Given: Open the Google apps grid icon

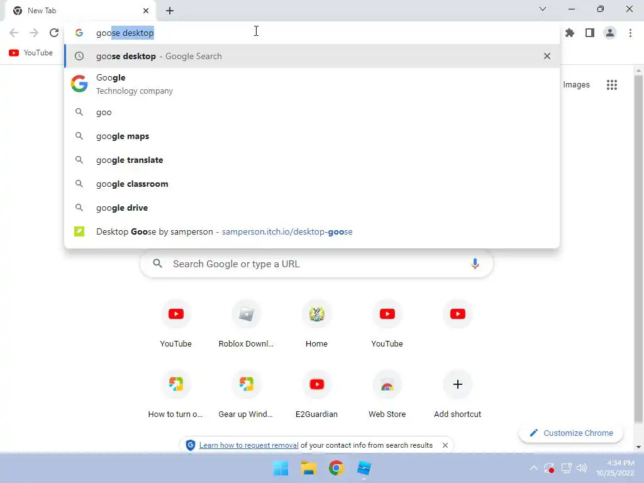Looking at the screenshot, I should pyautogui.click(x=611, y=85).
